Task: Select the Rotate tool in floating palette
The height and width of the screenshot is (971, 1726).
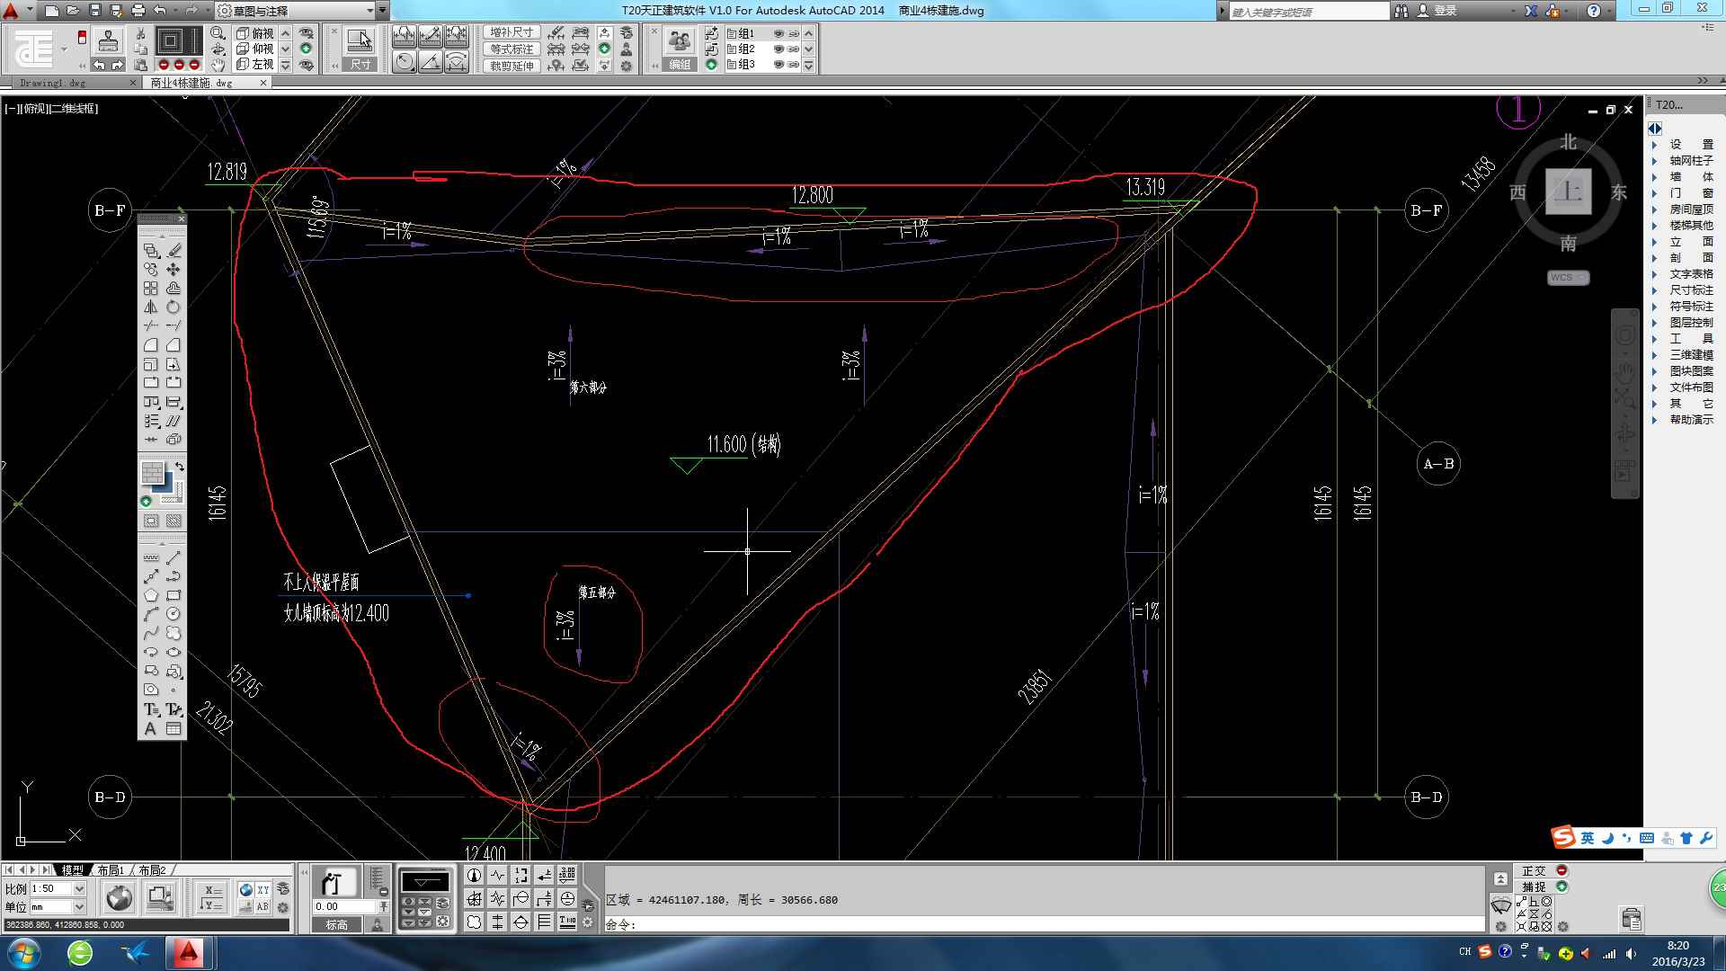Action: point(173,307)
